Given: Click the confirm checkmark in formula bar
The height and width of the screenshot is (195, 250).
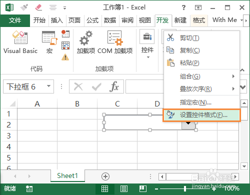Looking at the screenshot, I should (x=96, y=86).
